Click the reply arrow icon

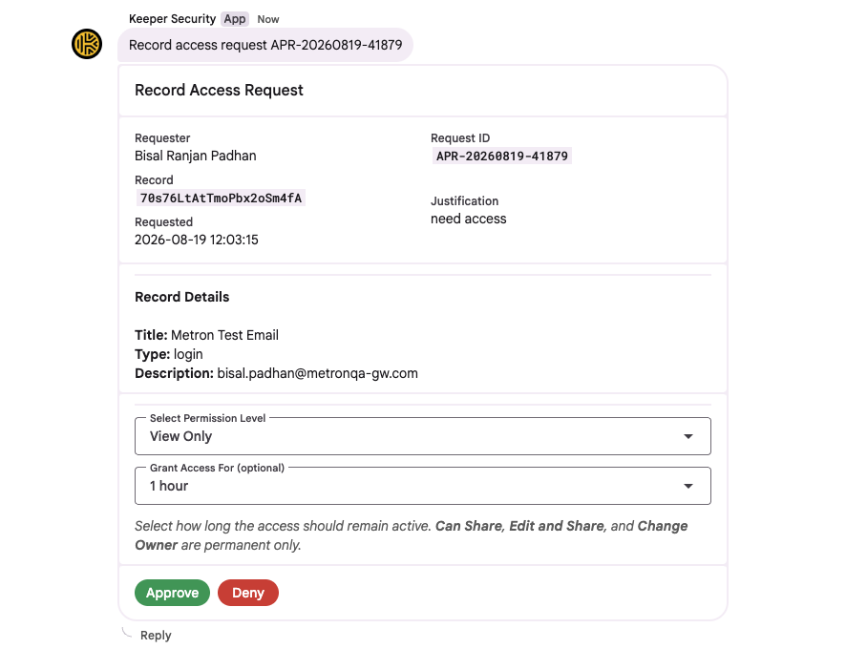coord(127,632)
